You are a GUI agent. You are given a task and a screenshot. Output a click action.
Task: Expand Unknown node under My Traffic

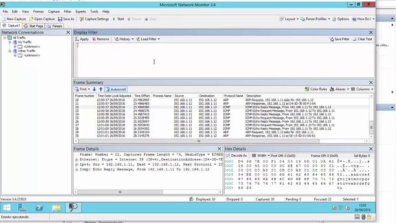(x=15, y=46)
